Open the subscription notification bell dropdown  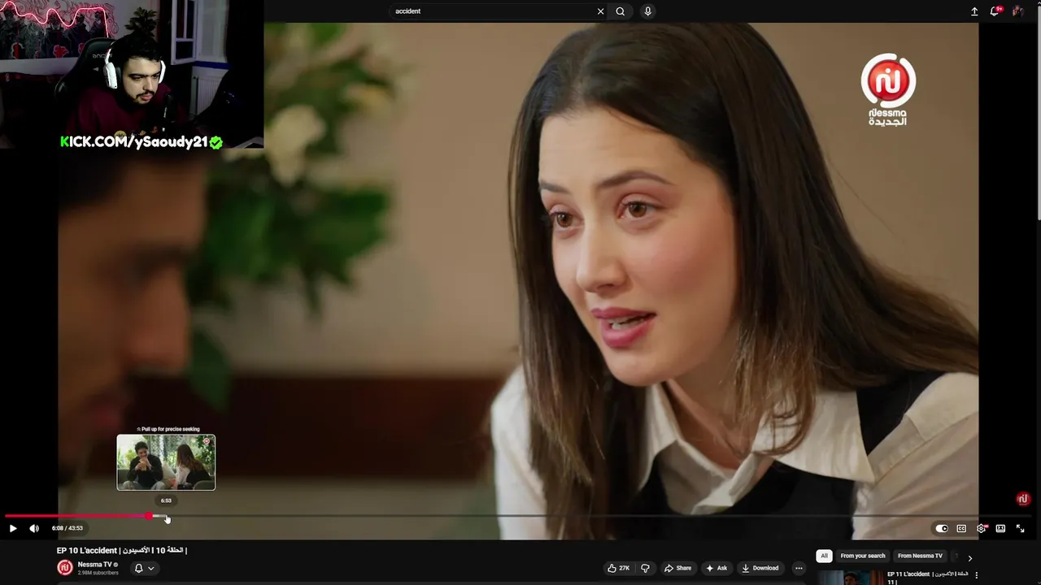(x=144, y=568)
